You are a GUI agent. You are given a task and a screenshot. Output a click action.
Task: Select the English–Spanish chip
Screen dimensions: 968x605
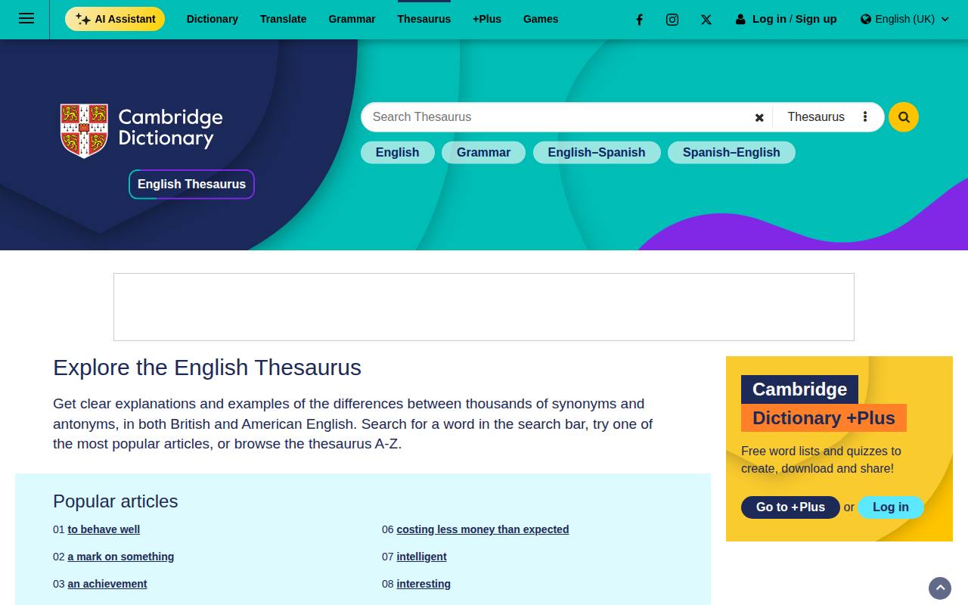(597, 153)
